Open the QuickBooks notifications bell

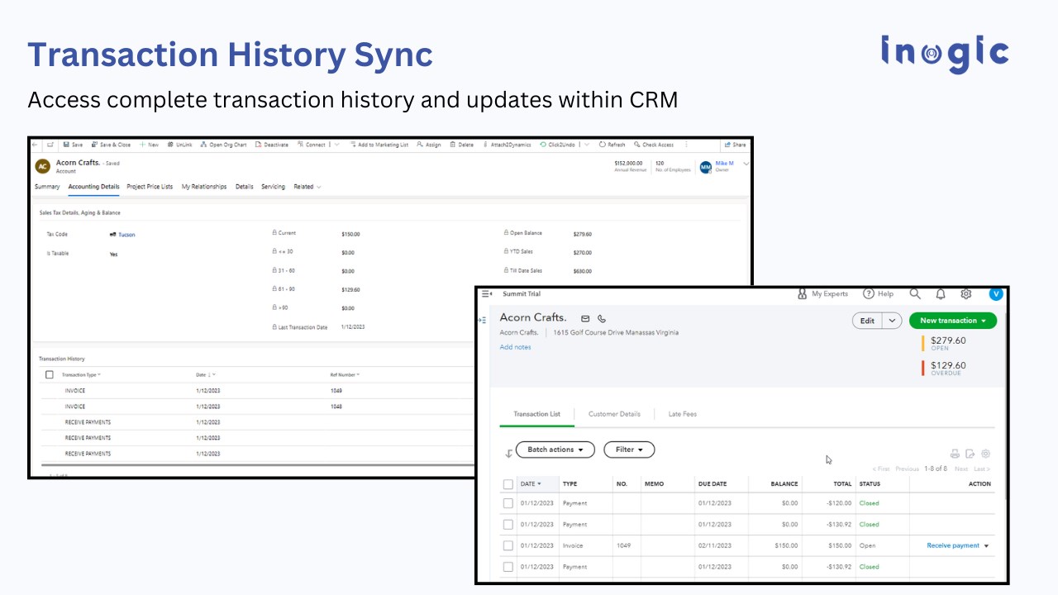pos(941,293)
